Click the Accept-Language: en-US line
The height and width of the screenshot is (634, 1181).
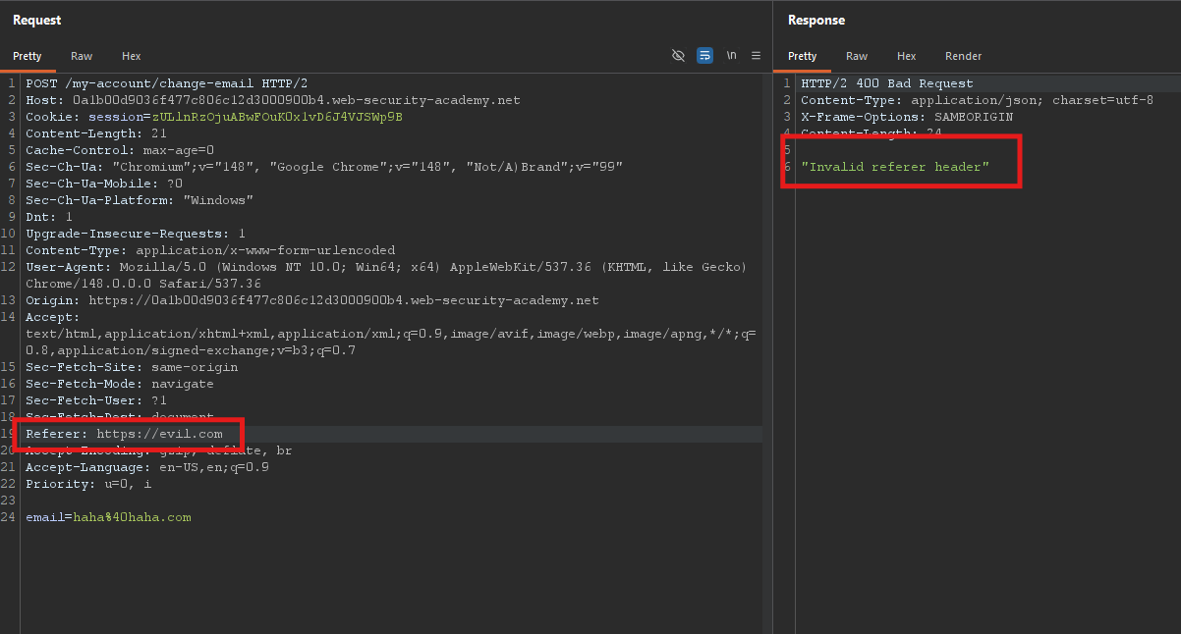147,467
